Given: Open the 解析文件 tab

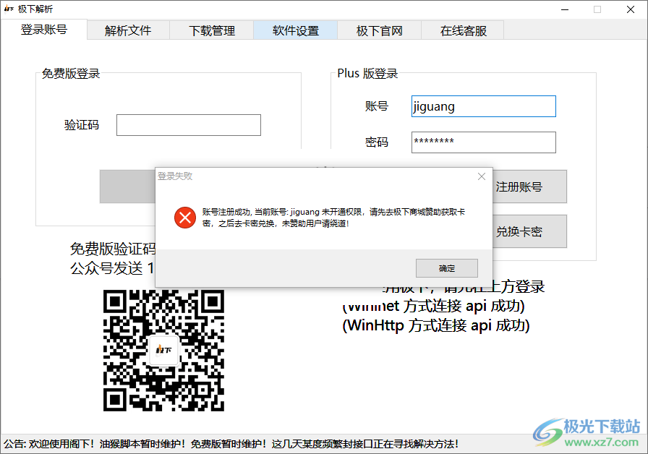Looking at the screenshot, I should (x=128, y=30).
